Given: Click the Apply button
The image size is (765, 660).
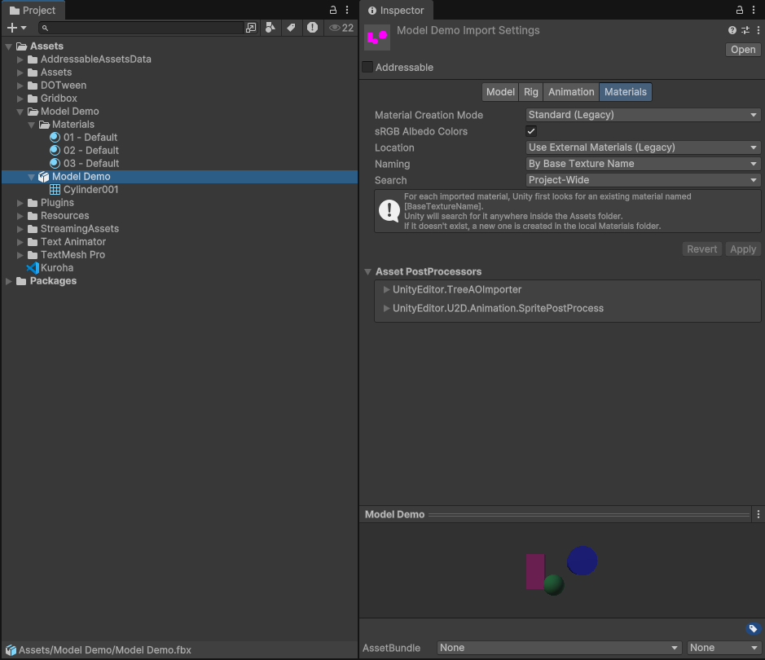Looking at the screenshot, I should pyautogui.click(x=742, y=249).
